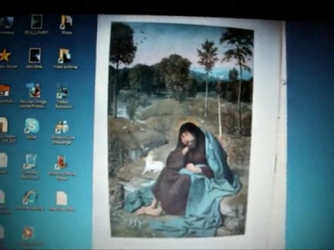Open the Nouveau Image bitmap icon
The height and width of the screenshot is (250, 334).
[33, 90]
